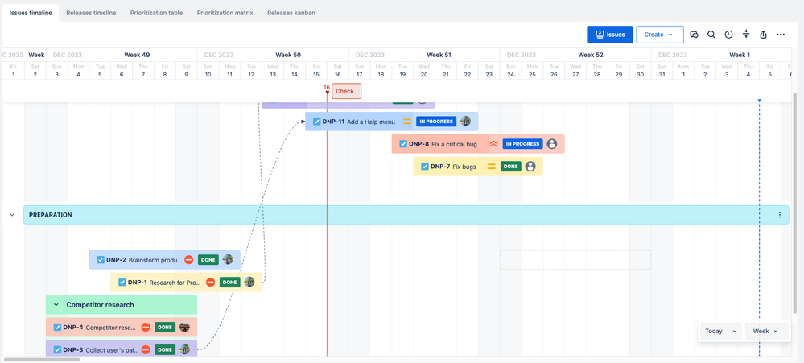Click 'Week 50' header label
The height and width of the screenshot is (363, 804).
point(288,55)
